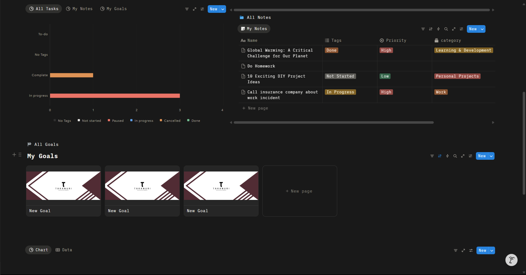
Task: Click sort icon in My Notes toolbar
Action: pos(431,29)
